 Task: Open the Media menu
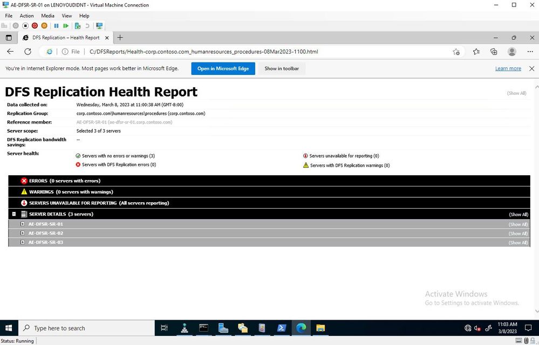point(48,16)
